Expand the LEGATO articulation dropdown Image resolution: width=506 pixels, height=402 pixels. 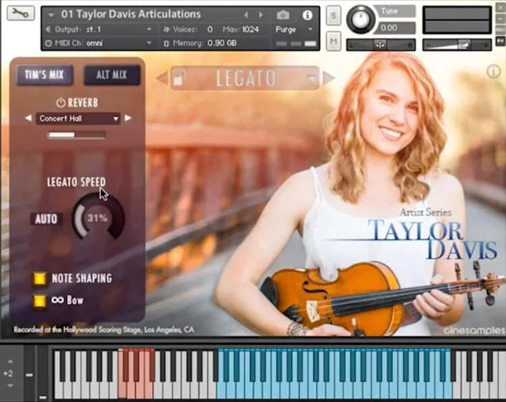pos(312,78)
